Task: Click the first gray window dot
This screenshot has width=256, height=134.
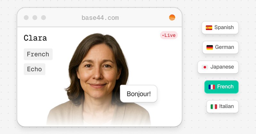Action: click(x=26, y=18)
